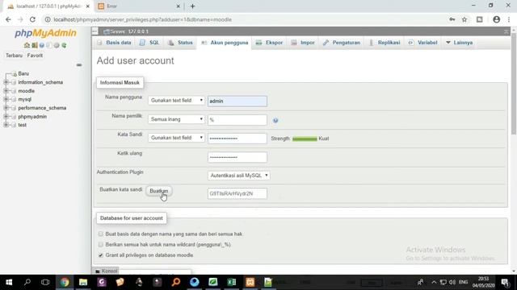Switch to the Basis data tab

pyautogui.click(x=115, y=43)
